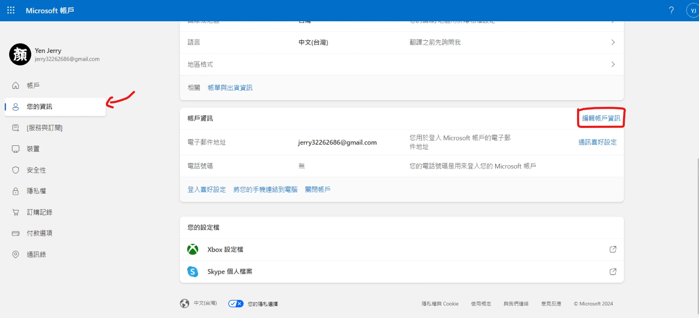Expand the 地區格式 row chevron

click(x=613, y=64)
